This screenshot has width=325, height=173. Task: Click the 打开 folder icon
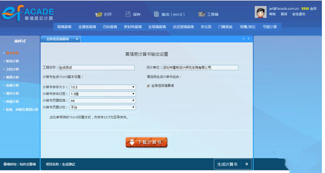pos(99,14)
